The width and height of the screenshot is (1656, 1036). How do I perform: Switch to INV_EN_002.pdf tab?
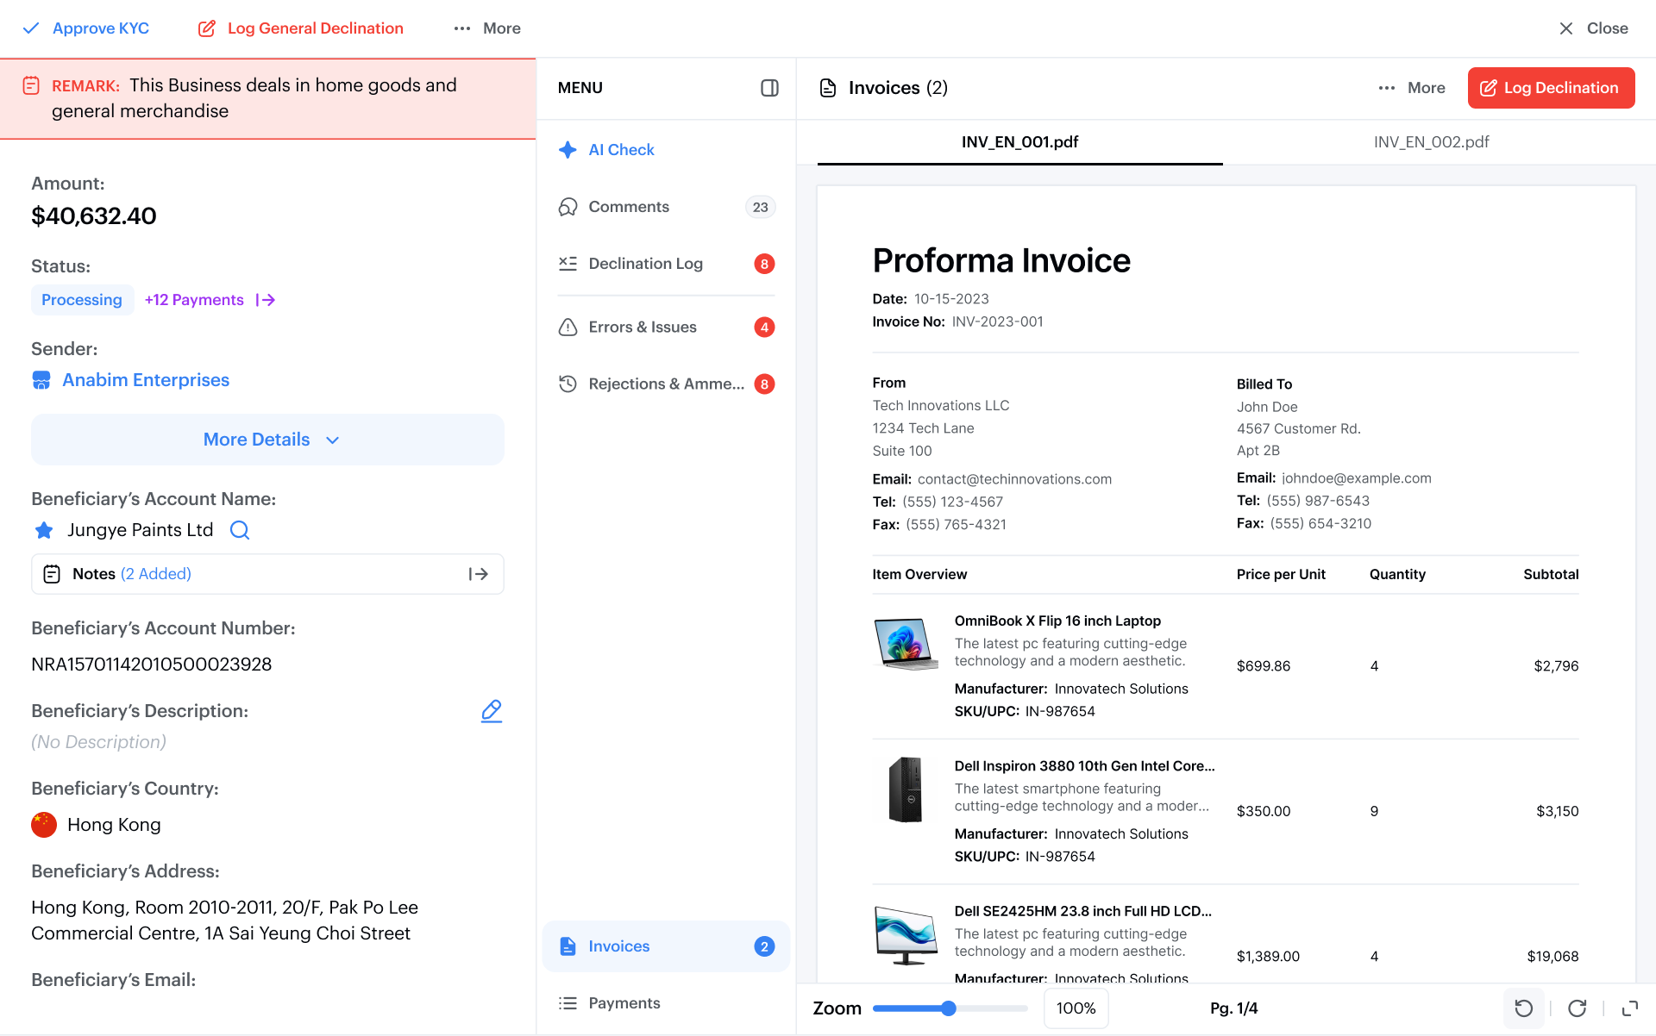(x=1431, y=142)
